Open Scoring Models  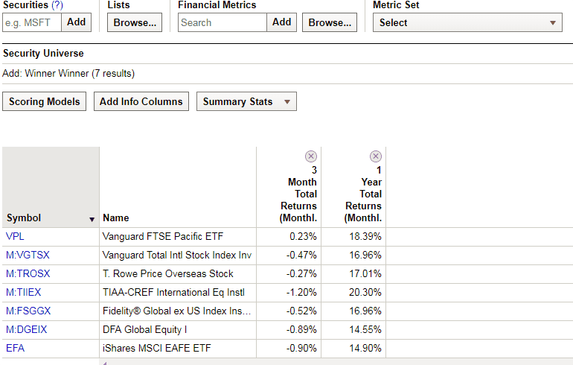click(44, 101)
